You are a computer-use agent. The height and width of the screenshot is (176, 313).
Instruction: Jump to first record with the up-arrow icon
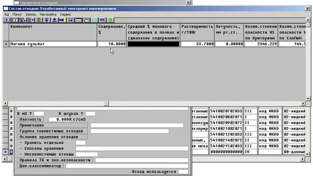[x=46, y=20]
